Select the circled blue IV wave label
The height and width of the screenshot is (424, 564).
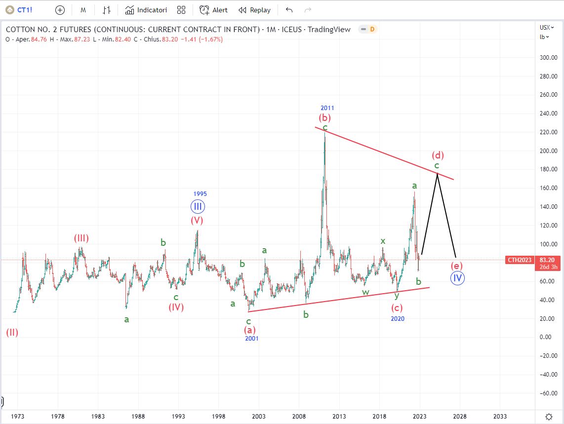coord(457,278)
